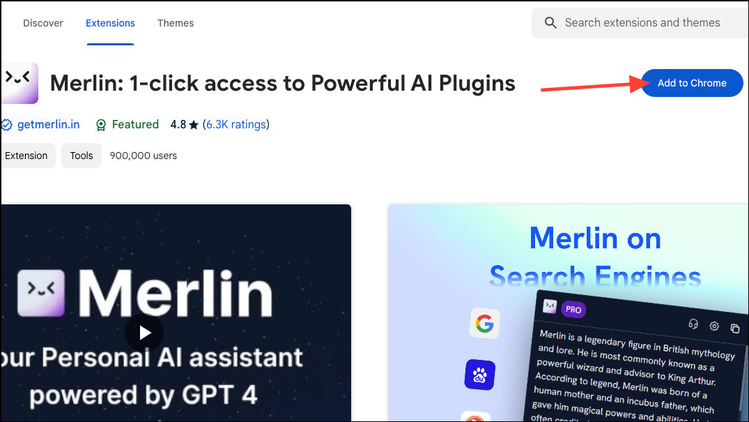Image resolution: width=749 pixels, height=422 pixels.
Task: Open the getmerlin.in publisher link
Action: 48,124
